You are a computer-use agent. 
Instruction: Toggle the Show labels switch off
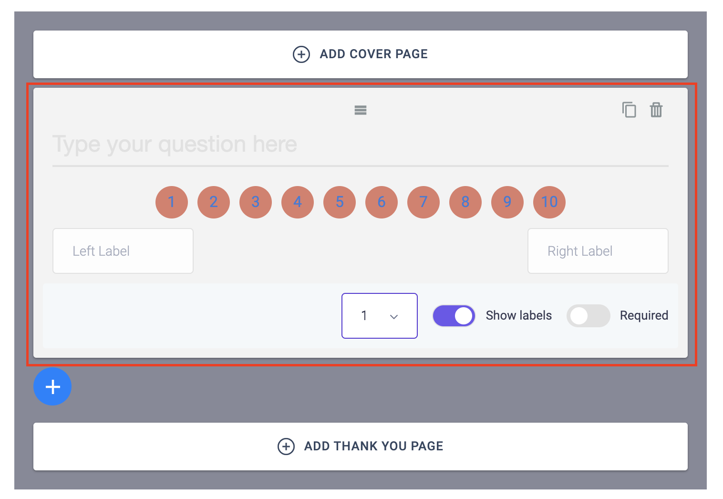[x=454, y=316]
